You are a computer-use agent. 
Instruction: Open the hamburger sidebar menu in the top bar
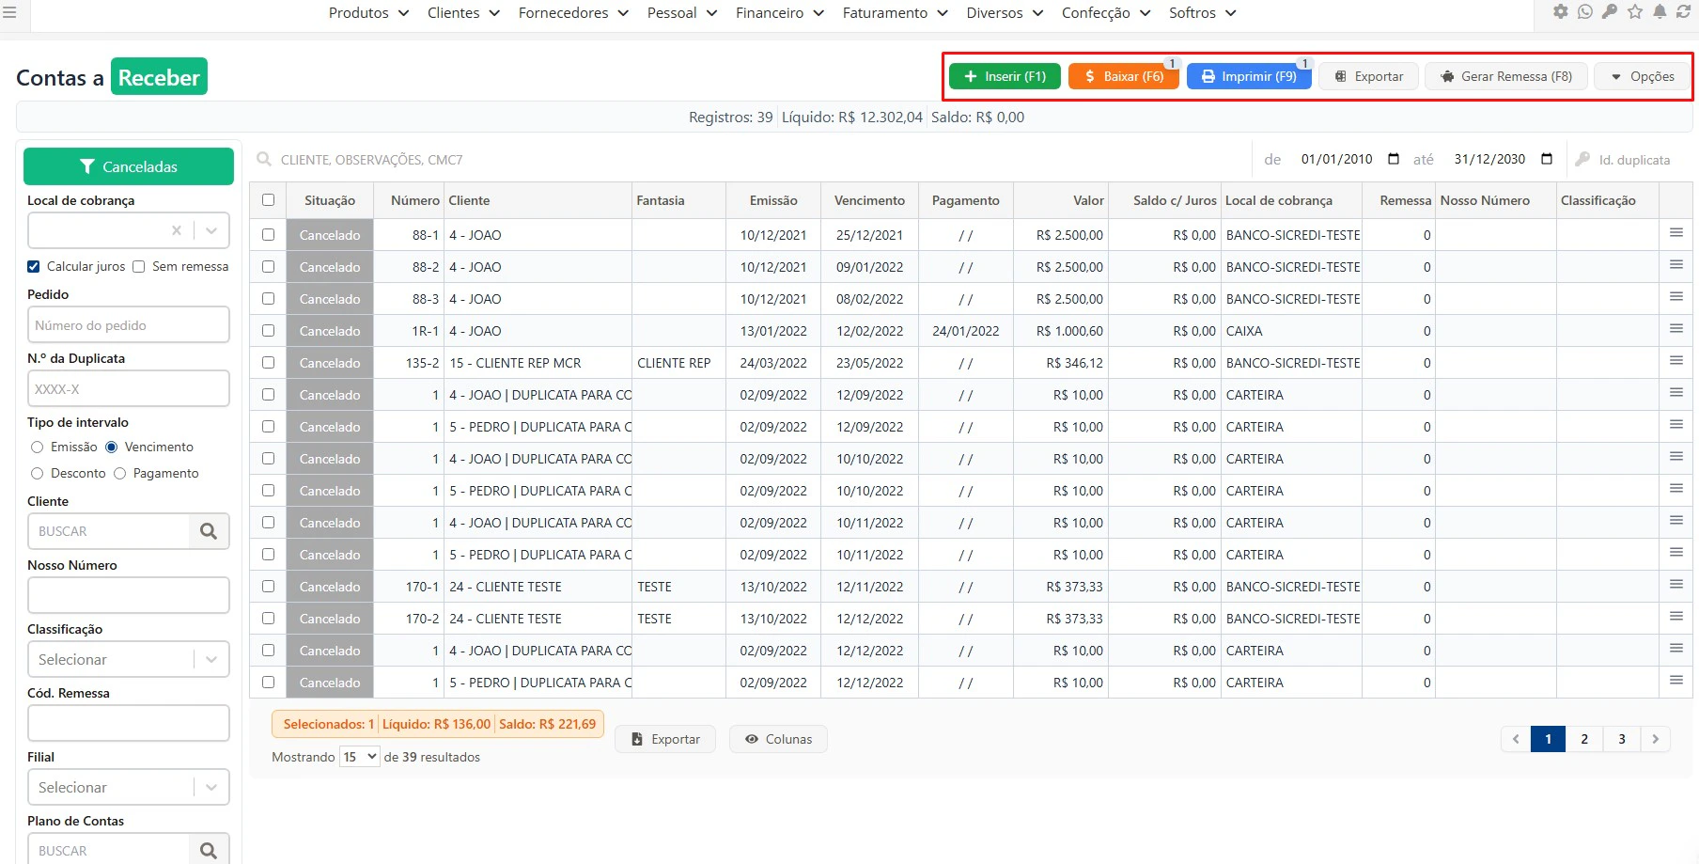[9, 13]
